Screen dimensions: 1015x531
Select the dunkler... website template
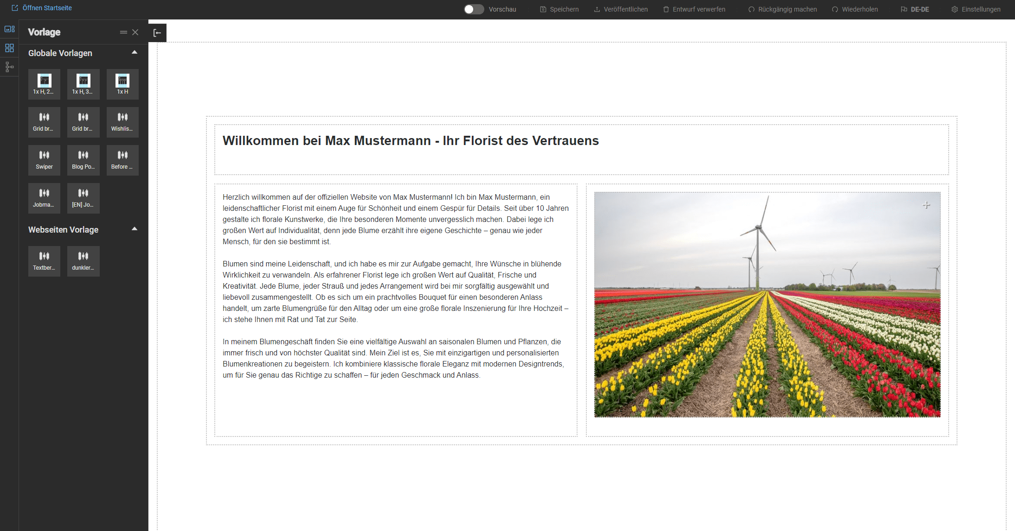[x=83, y=261]
